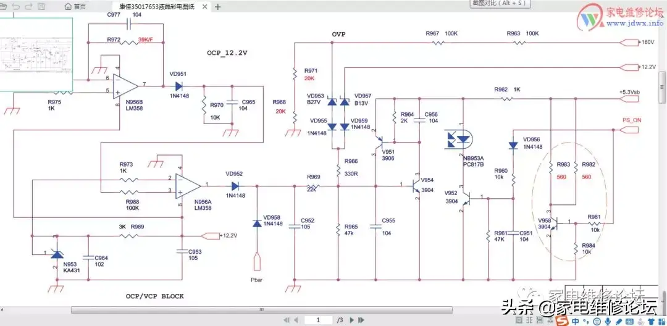Click the PS_ON connector label

(631, 120)
